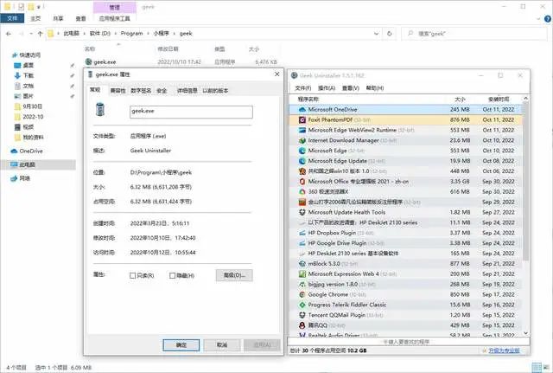Refresh the geek folder view

(x=390, y=34)
